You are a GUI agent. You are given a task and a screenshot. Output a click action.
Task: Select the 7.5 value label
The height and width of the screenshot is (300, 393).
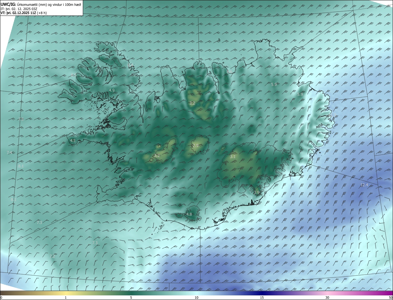[21, 119]
